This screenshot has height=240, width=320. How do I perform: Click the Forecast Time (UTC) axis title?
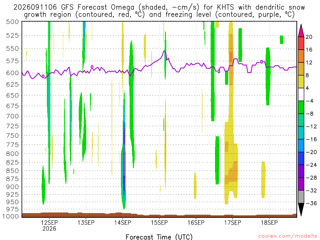pyautogui.click(x=159, y=237)
